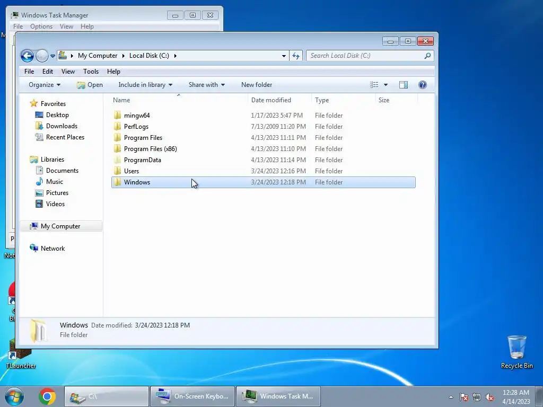Open the recent pages dropdown beside navigation arrows
The width and height of the screenshot is (543, 407).
coord(52,56)
